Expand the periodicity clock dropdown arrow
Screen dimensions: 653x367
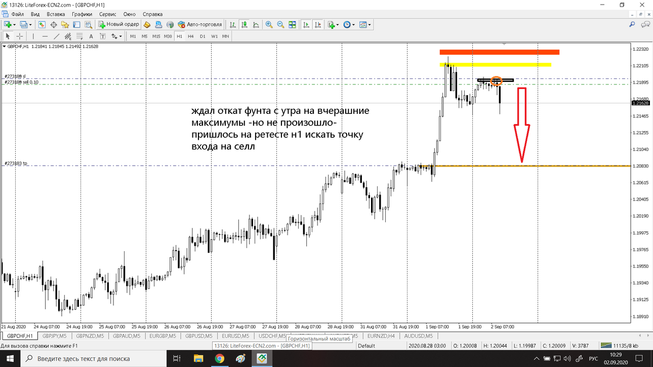[353, 24]
